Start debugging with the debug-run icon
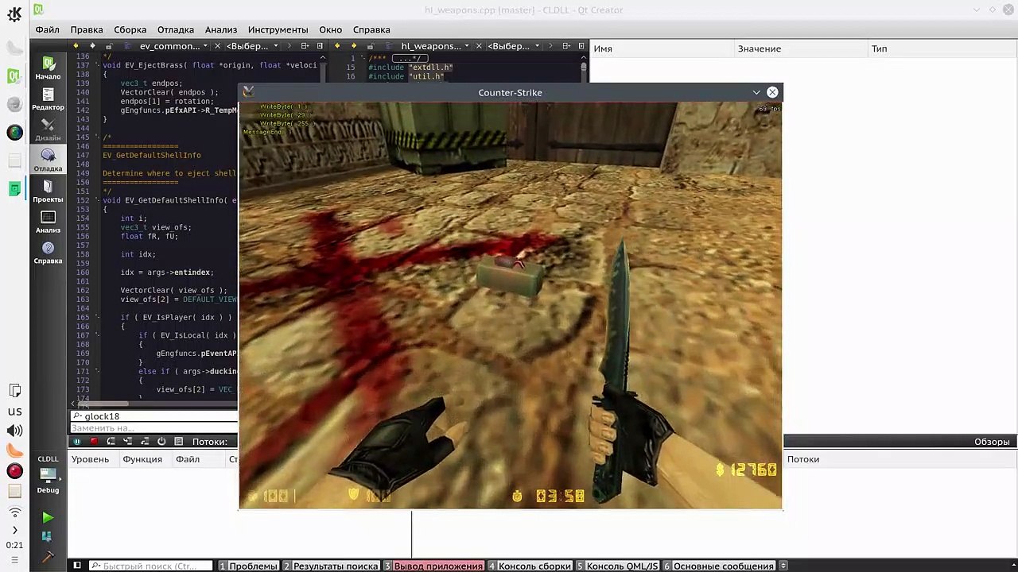 [48, 537]
